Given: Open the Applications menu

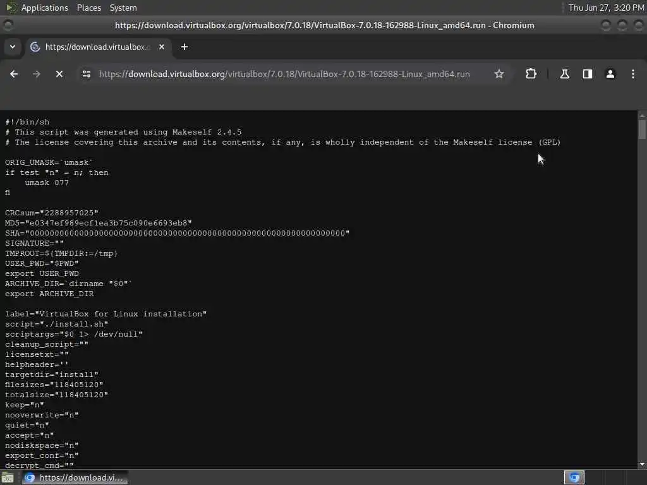Looking at the screenshot, I should point(45,8).
